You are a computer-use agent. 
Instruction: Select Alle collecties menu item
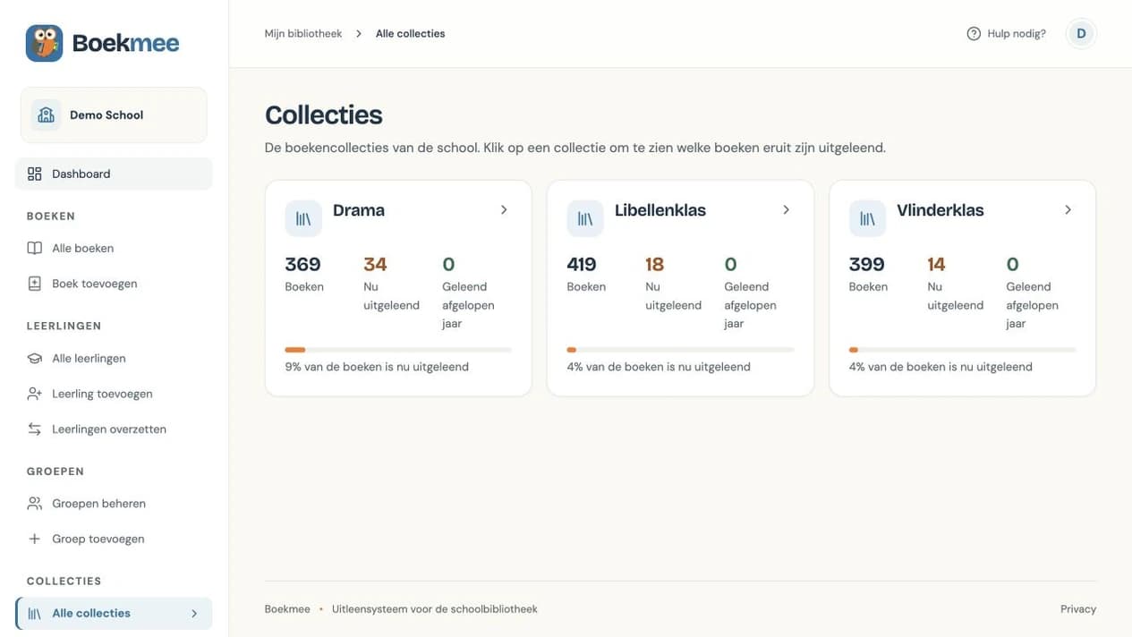[114, 614]
